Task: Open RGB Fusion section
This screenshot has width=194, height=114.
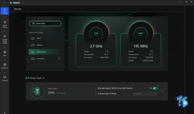Action: 5,66
